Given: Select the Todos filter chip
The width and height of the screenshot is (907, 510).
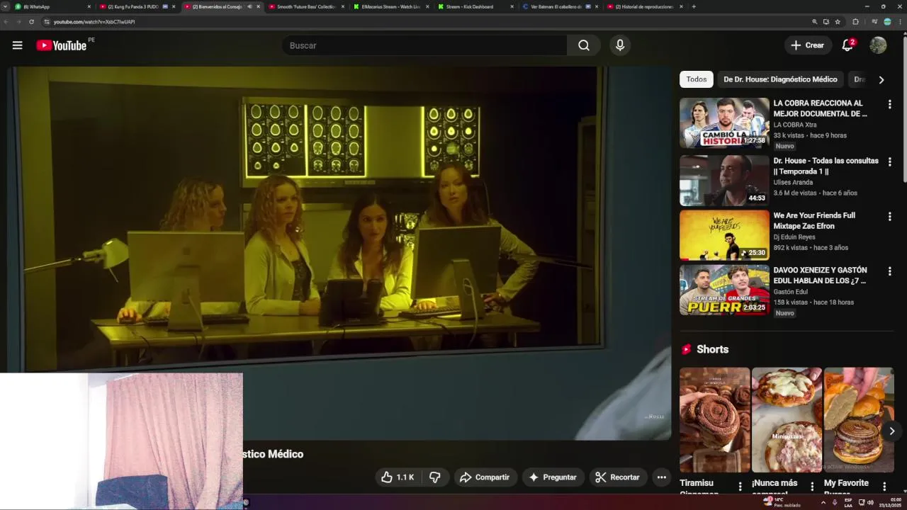Looking at the screenshot, I should [696, 79].
